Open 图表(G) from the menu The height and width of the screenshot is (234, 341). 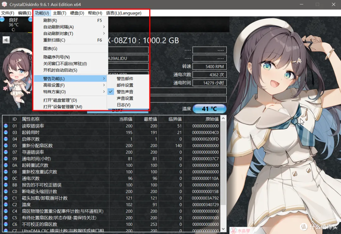click(71, 49)
